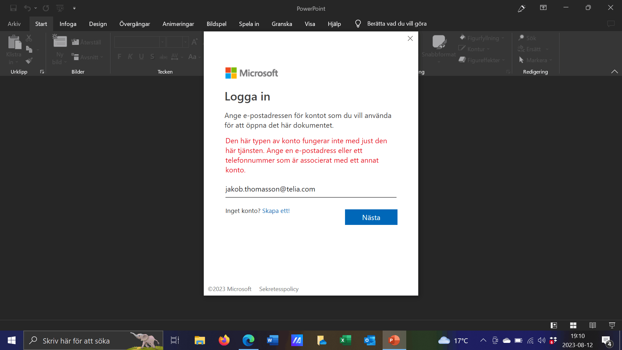Click the pen drawing mode icon

pos(521,8)
